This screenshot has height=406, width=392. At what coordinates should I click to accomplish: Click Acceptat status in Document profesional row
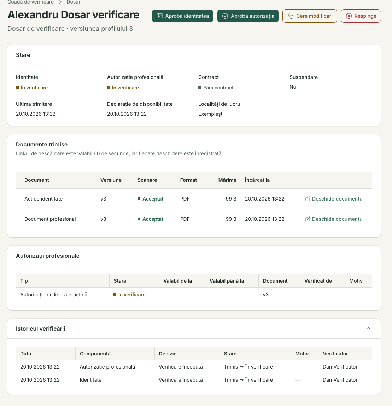click(150, 219)
